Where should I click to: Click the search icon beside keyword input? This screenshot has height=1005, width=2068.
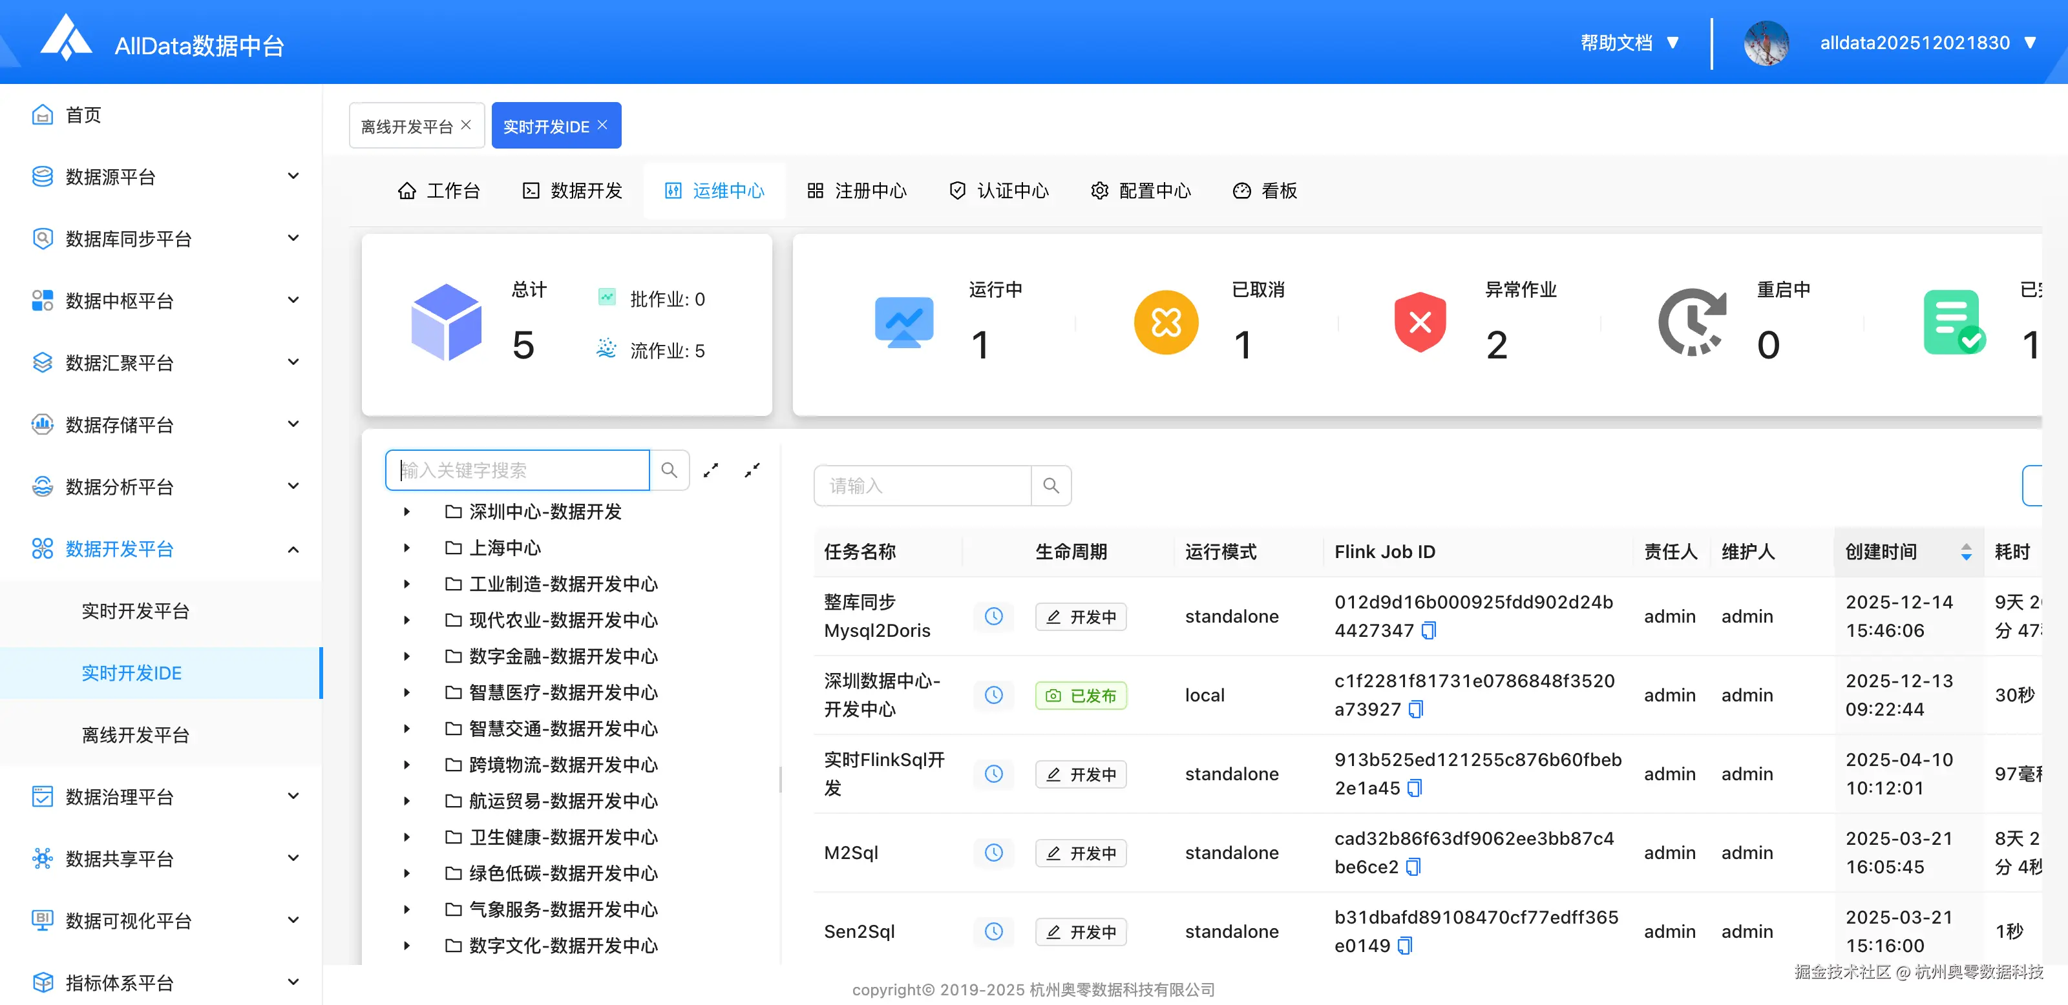click(x=669, y=470)
